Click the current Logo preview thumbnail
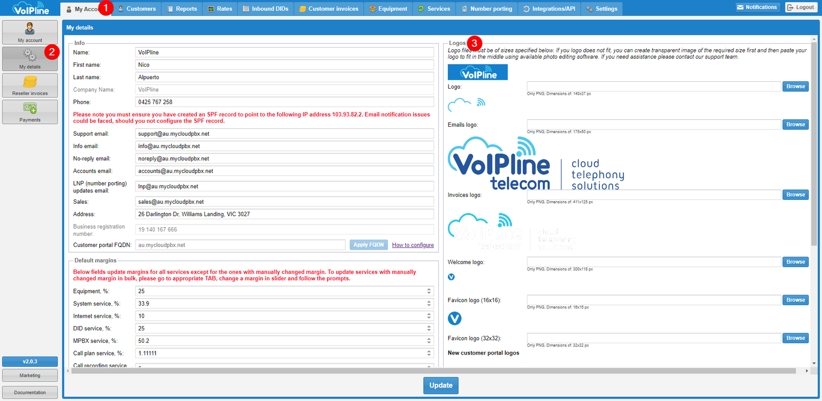 point(478,72)
